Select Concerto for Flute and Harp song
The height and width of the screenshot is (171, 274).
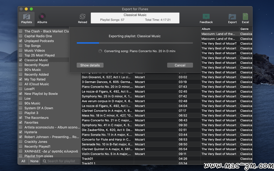pos(106,140)
